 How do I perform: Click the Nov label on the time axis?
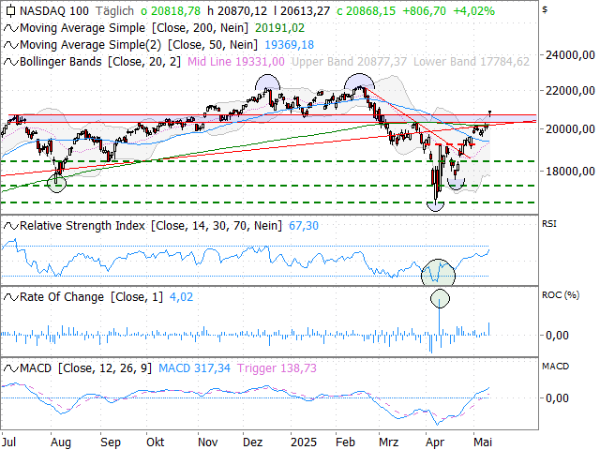[208, 442]
